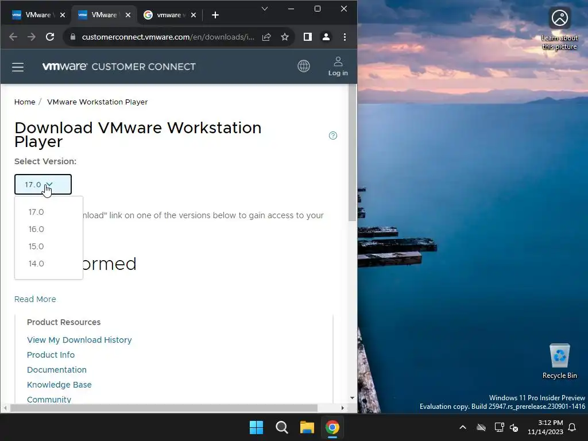Open the Documentation link

[57, 370]
